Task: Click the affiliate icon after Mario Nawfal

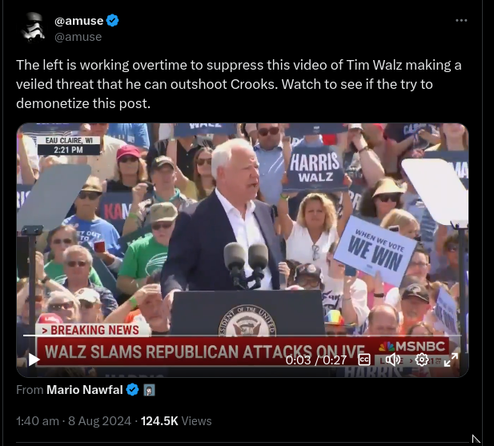Action: [x=149, y=390]
